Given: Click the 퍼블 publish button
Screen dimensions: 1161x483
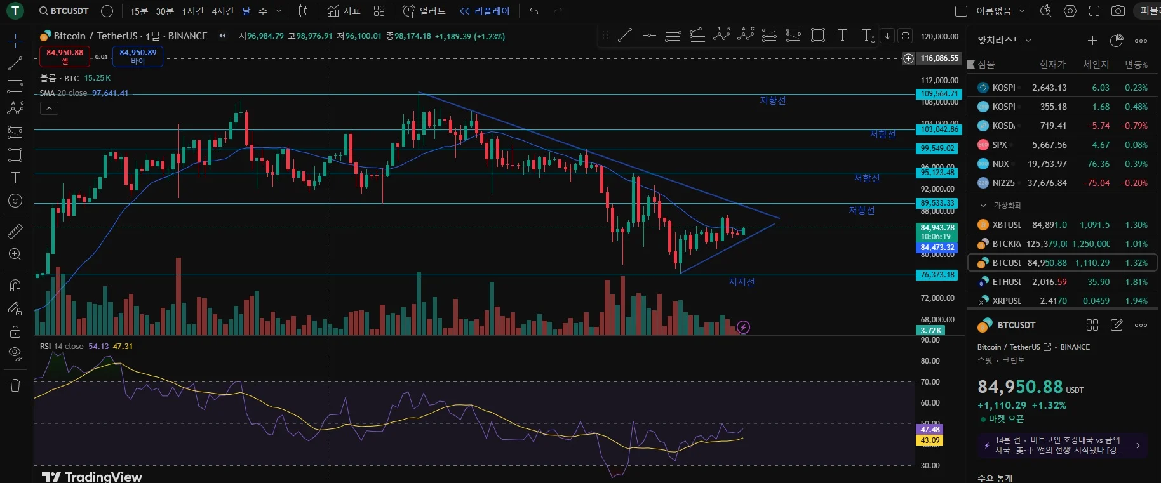Looking at the screenshot, I should (1148, 11).
